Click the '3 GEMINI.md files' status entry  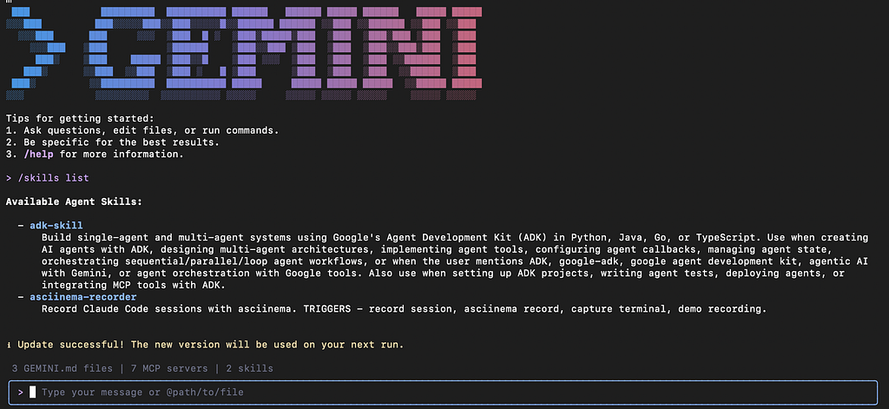pyautogui.click(x=63, y=369)
